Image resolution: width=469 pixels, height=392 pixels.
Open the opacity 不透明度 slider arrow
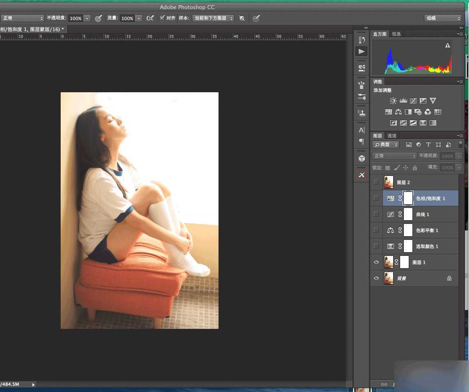pos(87,18)
